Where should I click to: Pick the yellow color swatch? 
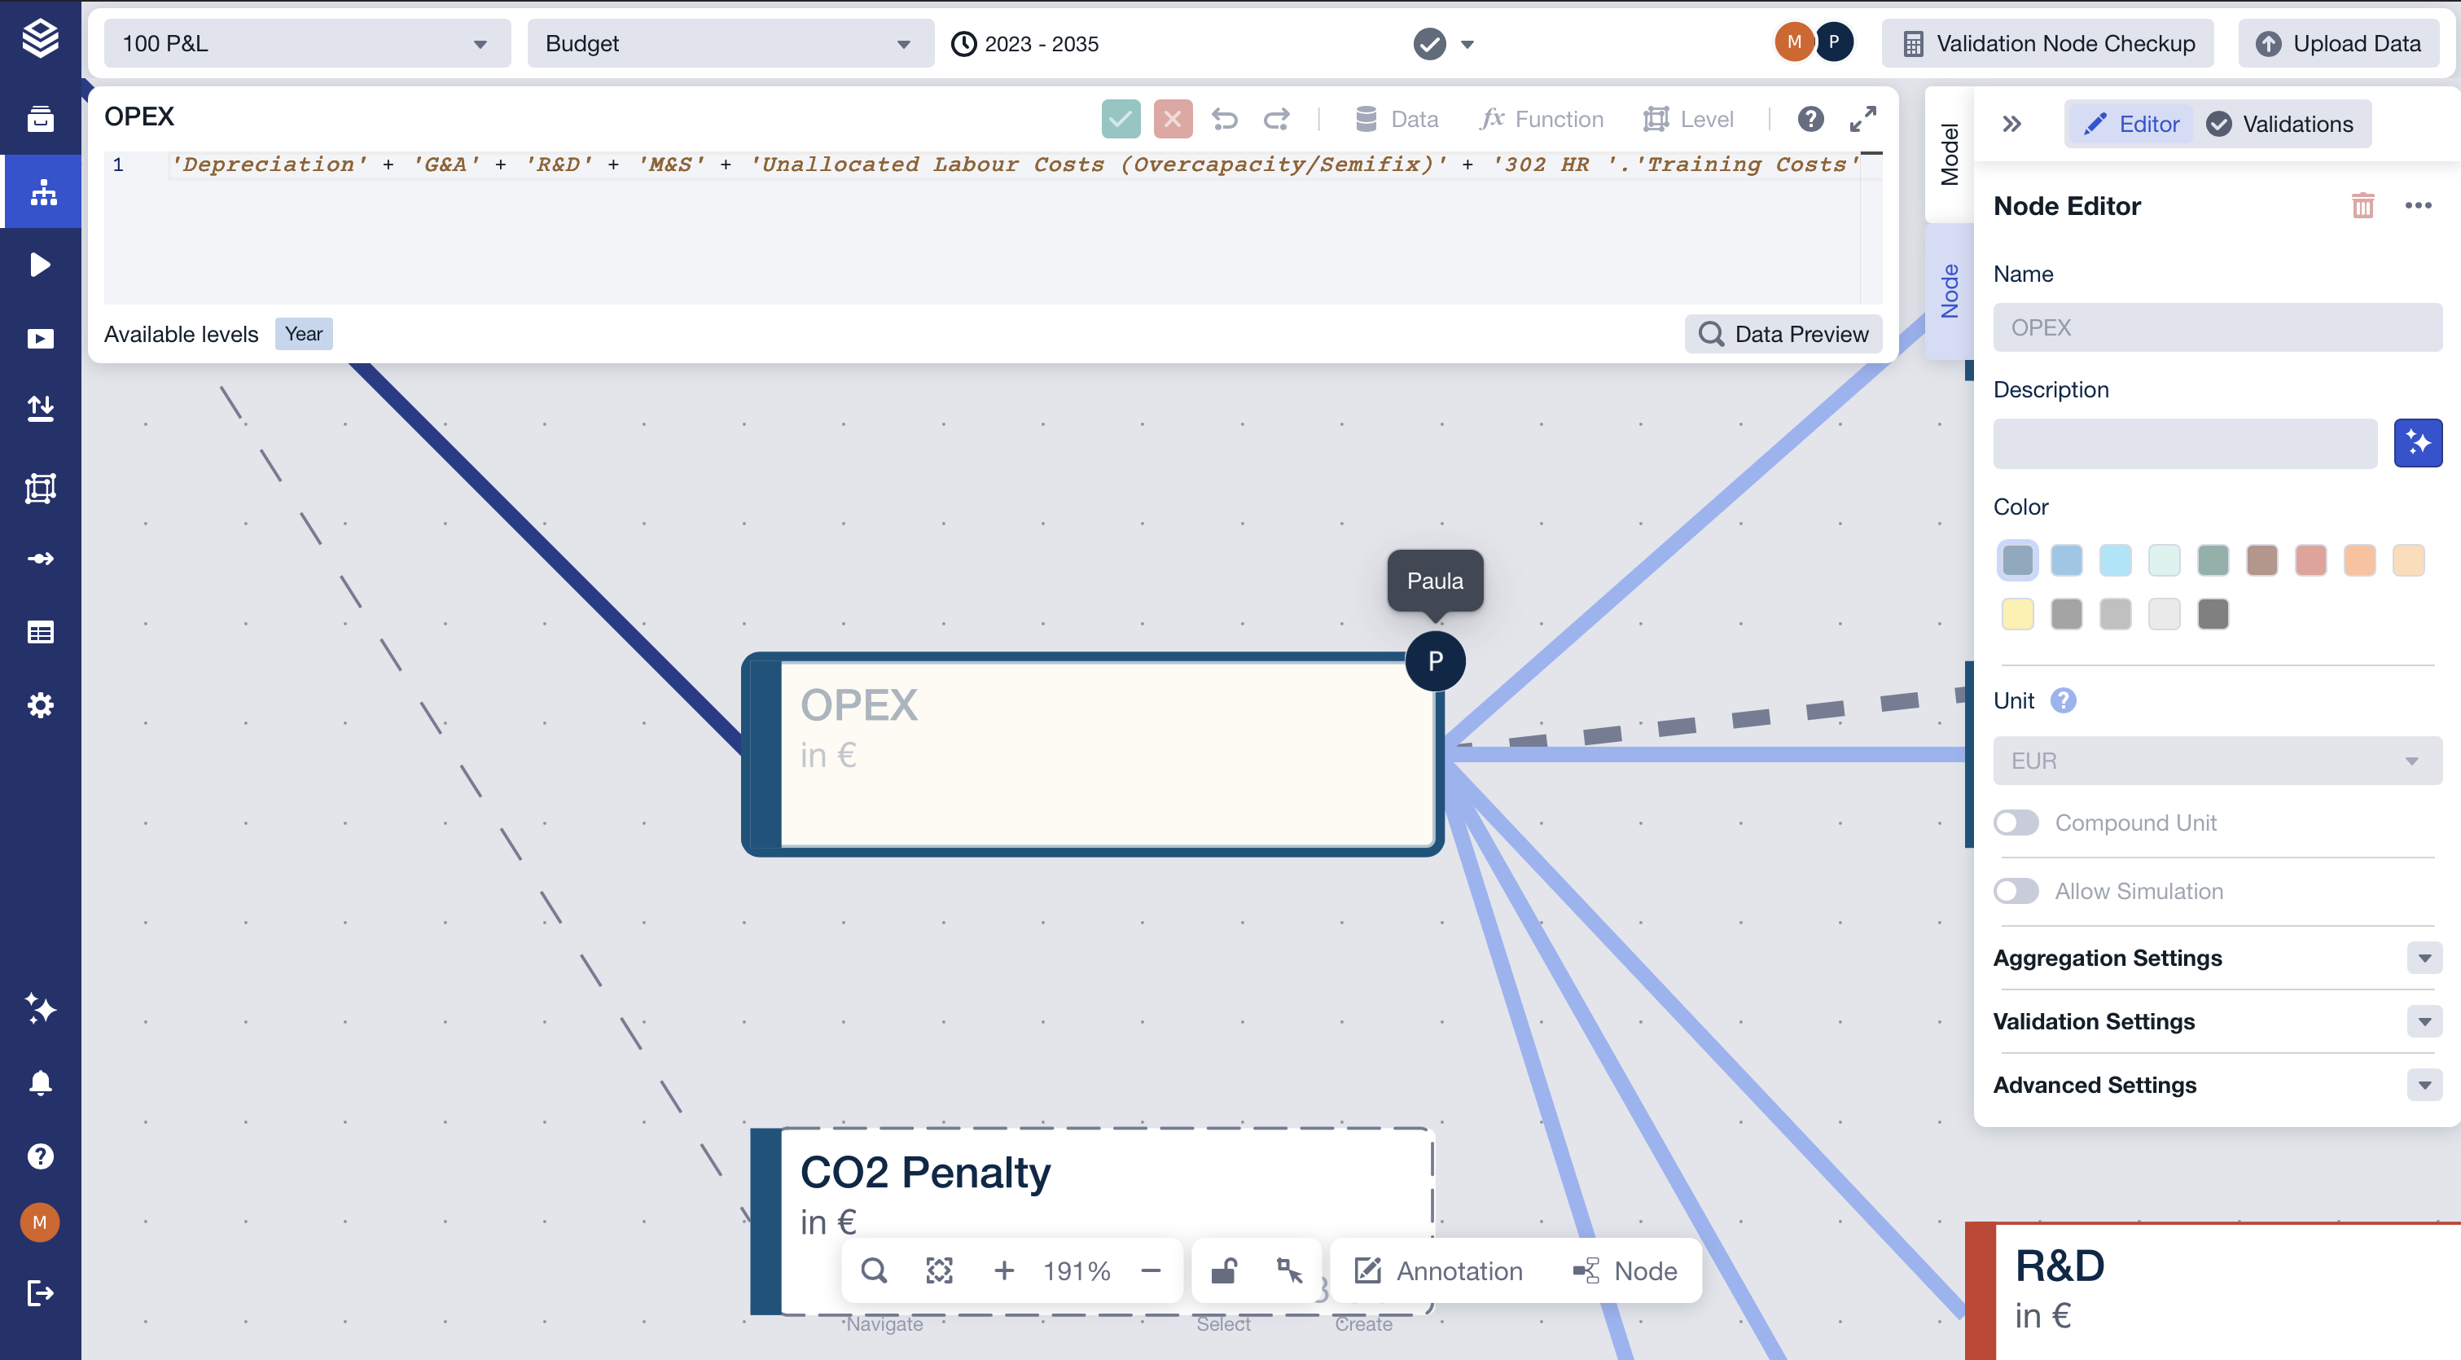2016,614
